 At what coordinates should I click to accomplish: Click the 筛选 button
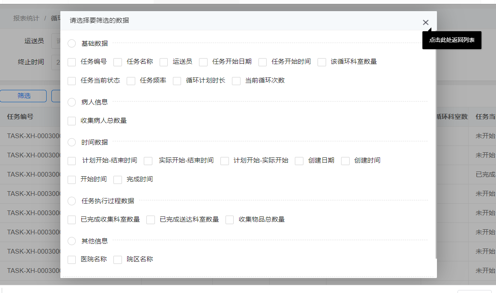[23, 96]
